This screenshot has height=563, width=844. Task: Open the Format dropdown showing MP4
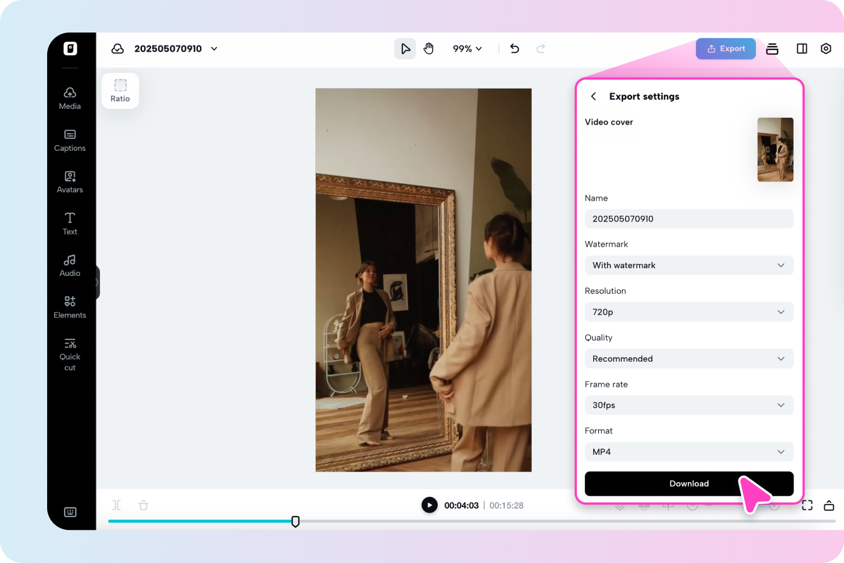coord(689,452)
